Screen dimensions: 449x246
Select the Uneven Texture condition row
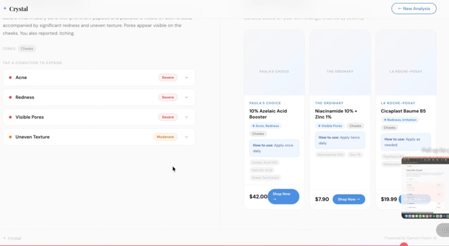tap(99, 137)
